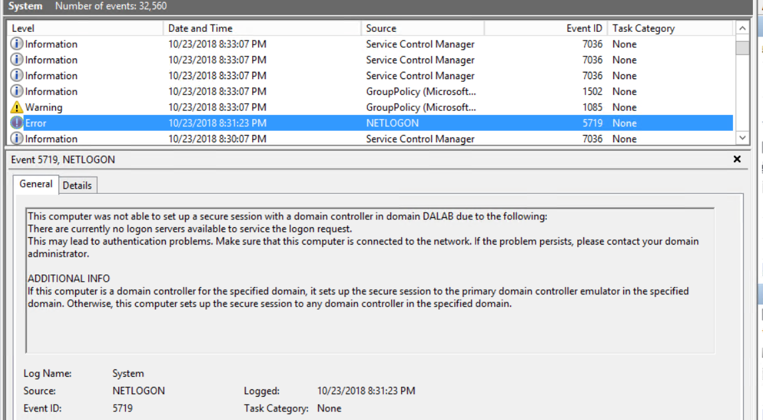Click the warning icon on event 1085 row
763x420 pixels.
[x=17, y=107]
